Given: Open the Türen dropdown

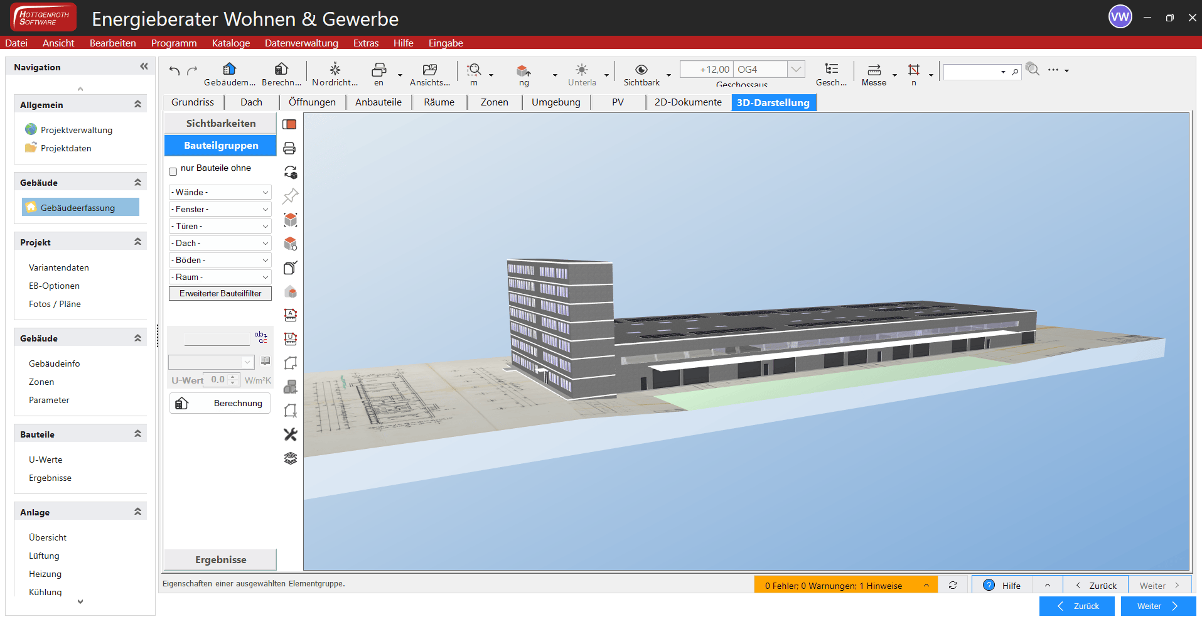Looking at the screenshot, I should 220,226.
